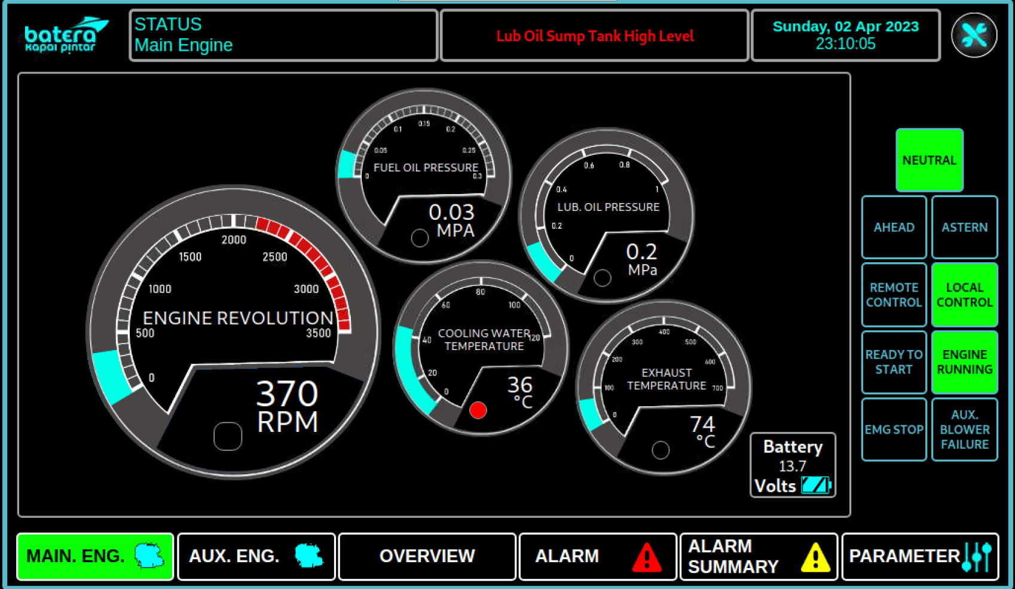The height and width of the screenshot is (589, 1015).
Task: Toggle the NEUTRAL gear indicator
Action: 929,160
